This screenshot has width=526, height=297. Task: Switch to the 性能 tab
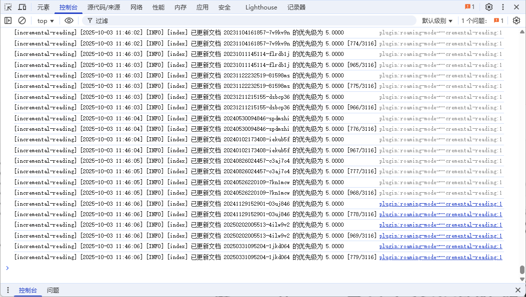coord(158,7)
